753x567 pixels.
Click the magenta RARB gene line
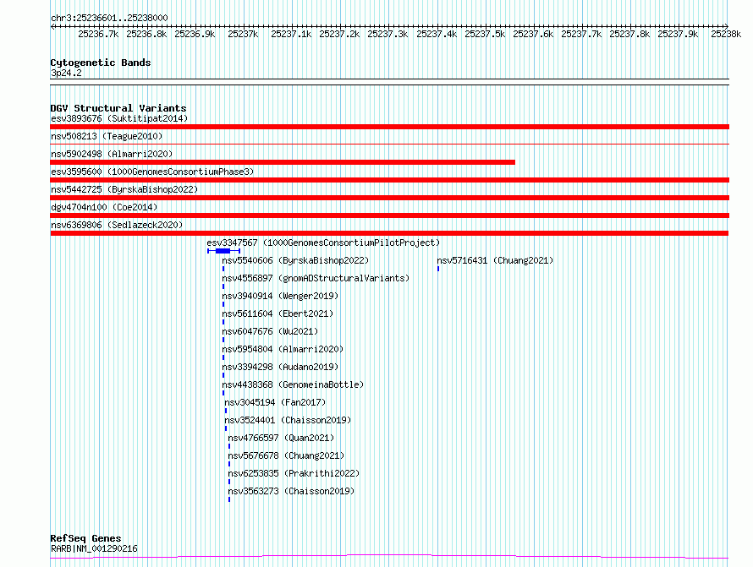389,557
